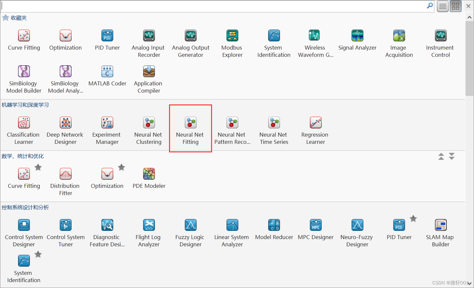Image resolution: width=474 pixels, height=288 pixels.
Task: Launch Regression Learner app
Action: click(315, 131)
